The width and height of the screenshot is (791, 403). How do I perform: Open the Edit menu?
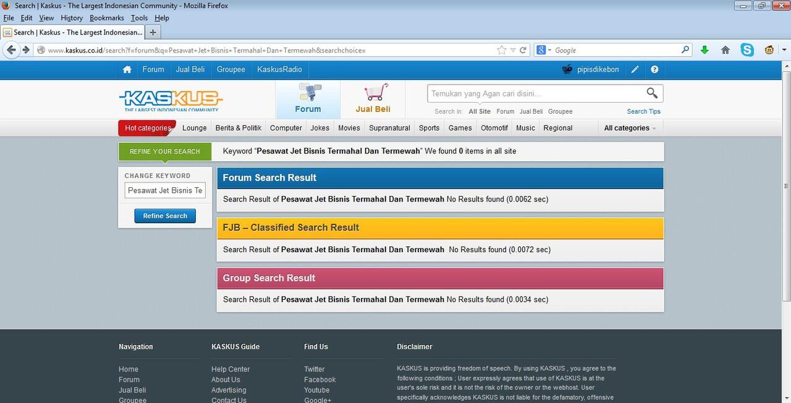[27, 18]
